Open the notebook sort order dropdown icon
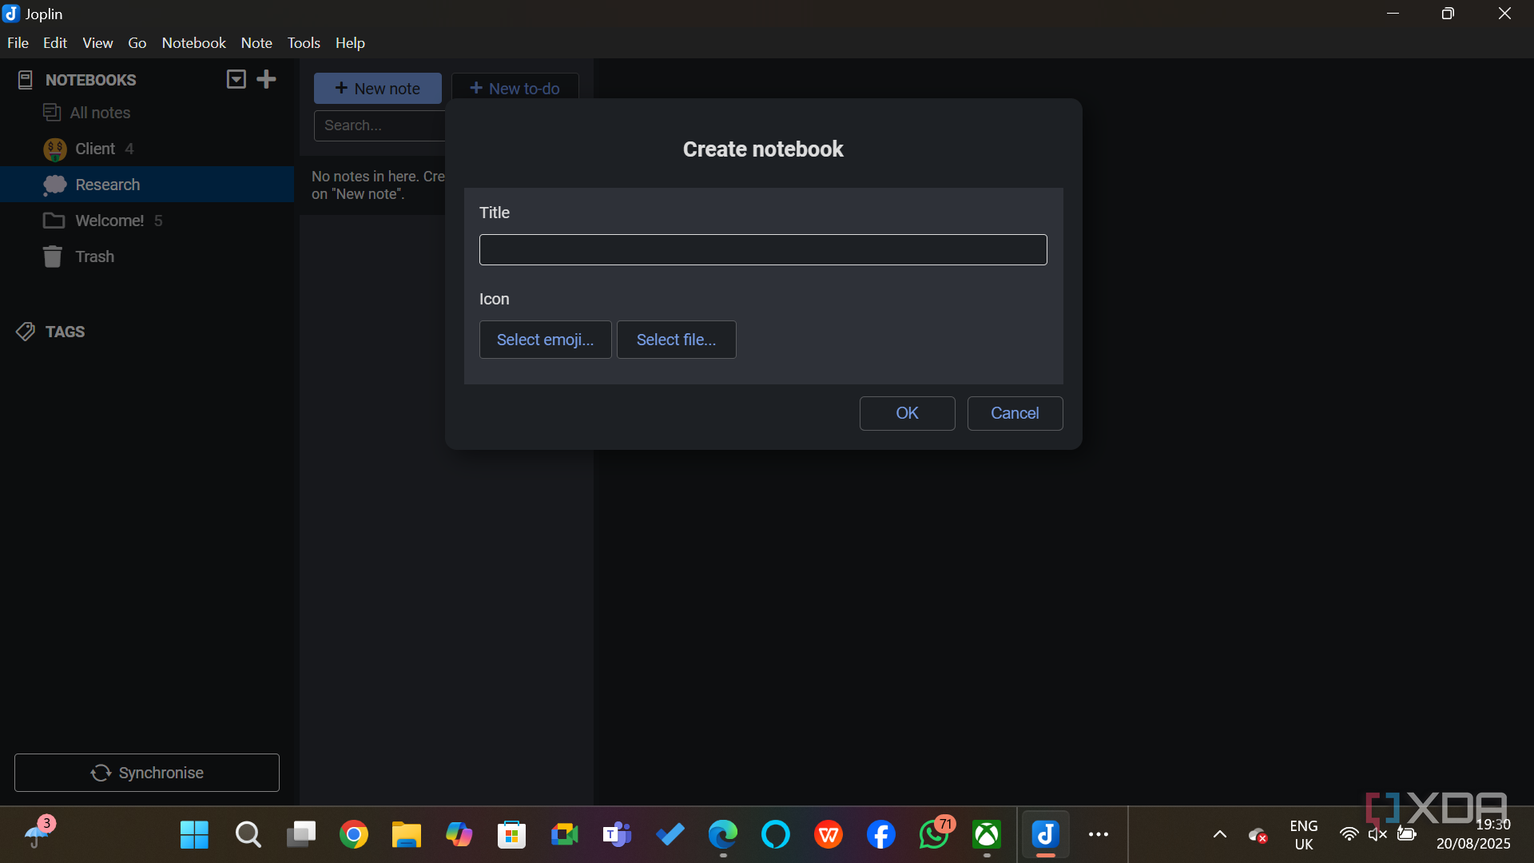 (x=236, y=79)
